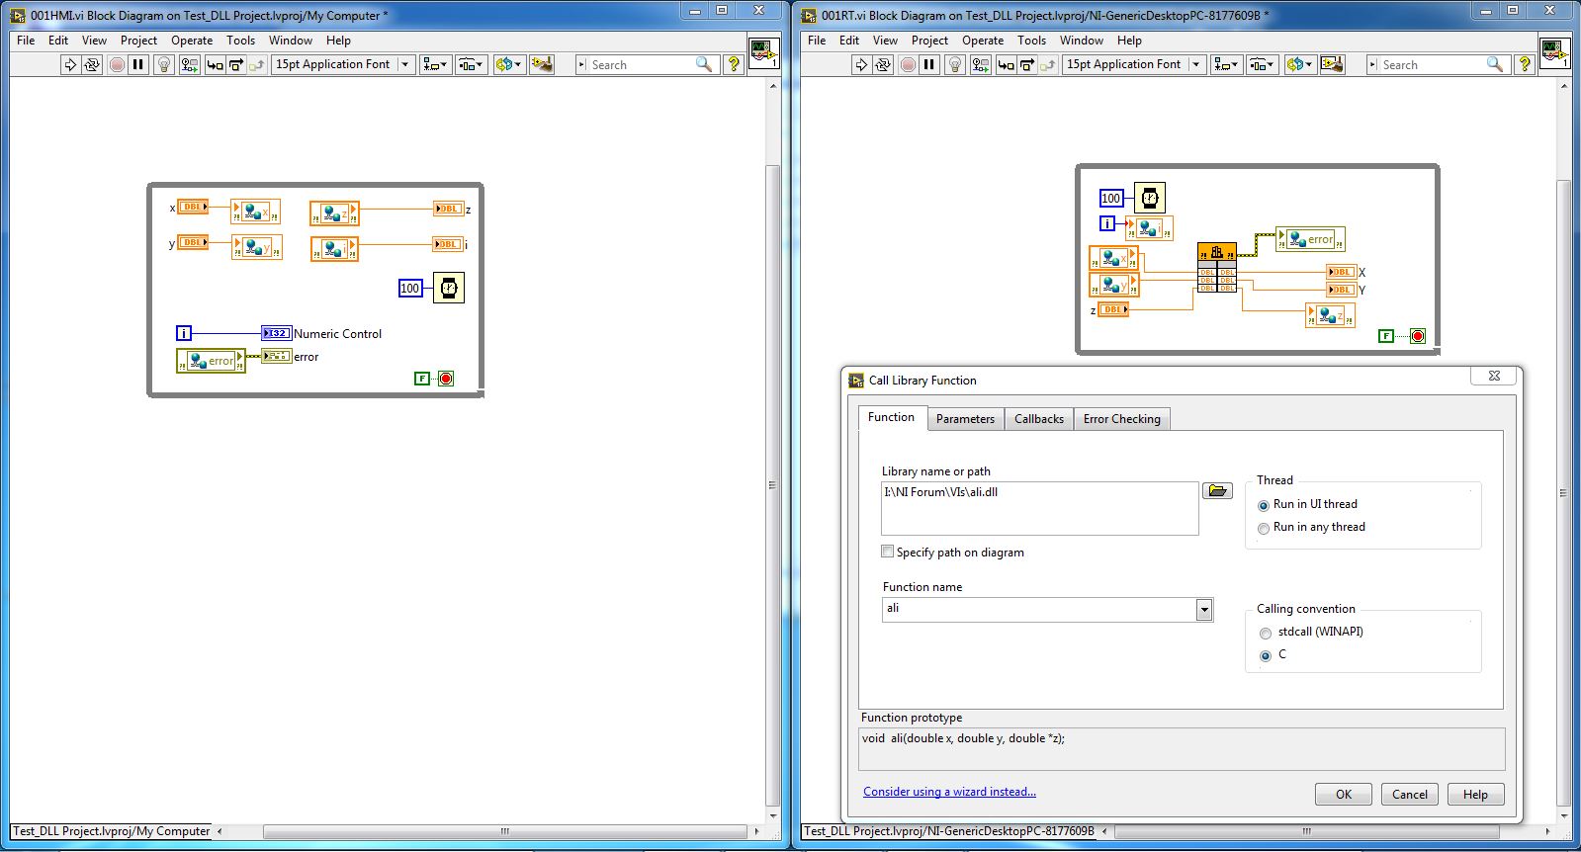The image size is (1581, 852).
Task: Open Operate menu in 001RT.vi window
Action: point(983,41)
